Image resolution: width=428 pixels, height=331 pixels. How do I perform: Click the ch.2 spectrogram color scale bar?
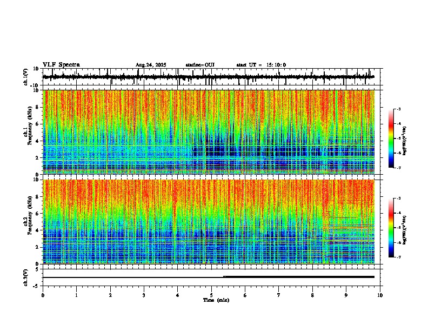tap(391, 228)
